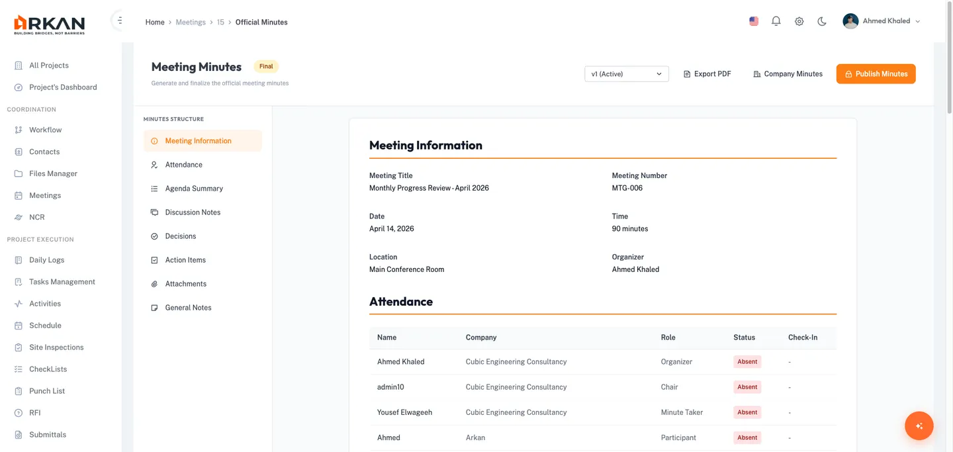Expand the Ahmed Khaled user menu chevron
This screenshot has width=953, height=452.
pyautogui.click(x=917, y=22)
